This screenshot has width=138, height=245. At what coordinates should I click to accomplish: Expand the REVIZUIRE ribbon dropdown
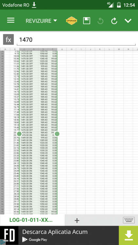pos(42,21)
